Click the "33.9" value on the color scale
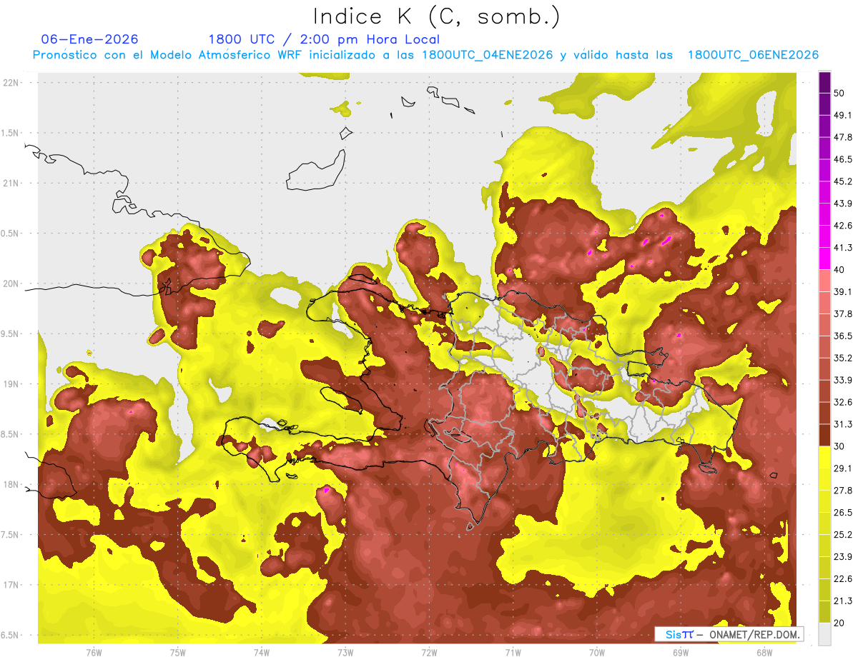858x662 pixels. click(843, 380)
